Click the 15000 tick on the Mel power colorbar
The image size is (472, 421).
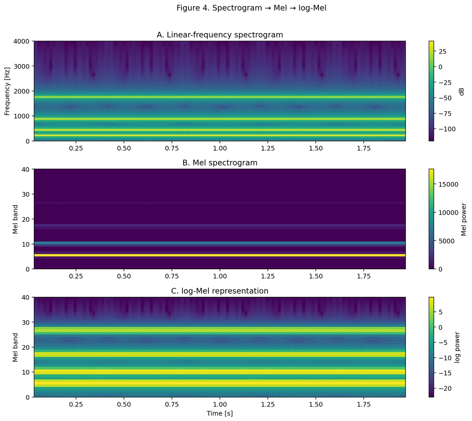pos(448,184)
